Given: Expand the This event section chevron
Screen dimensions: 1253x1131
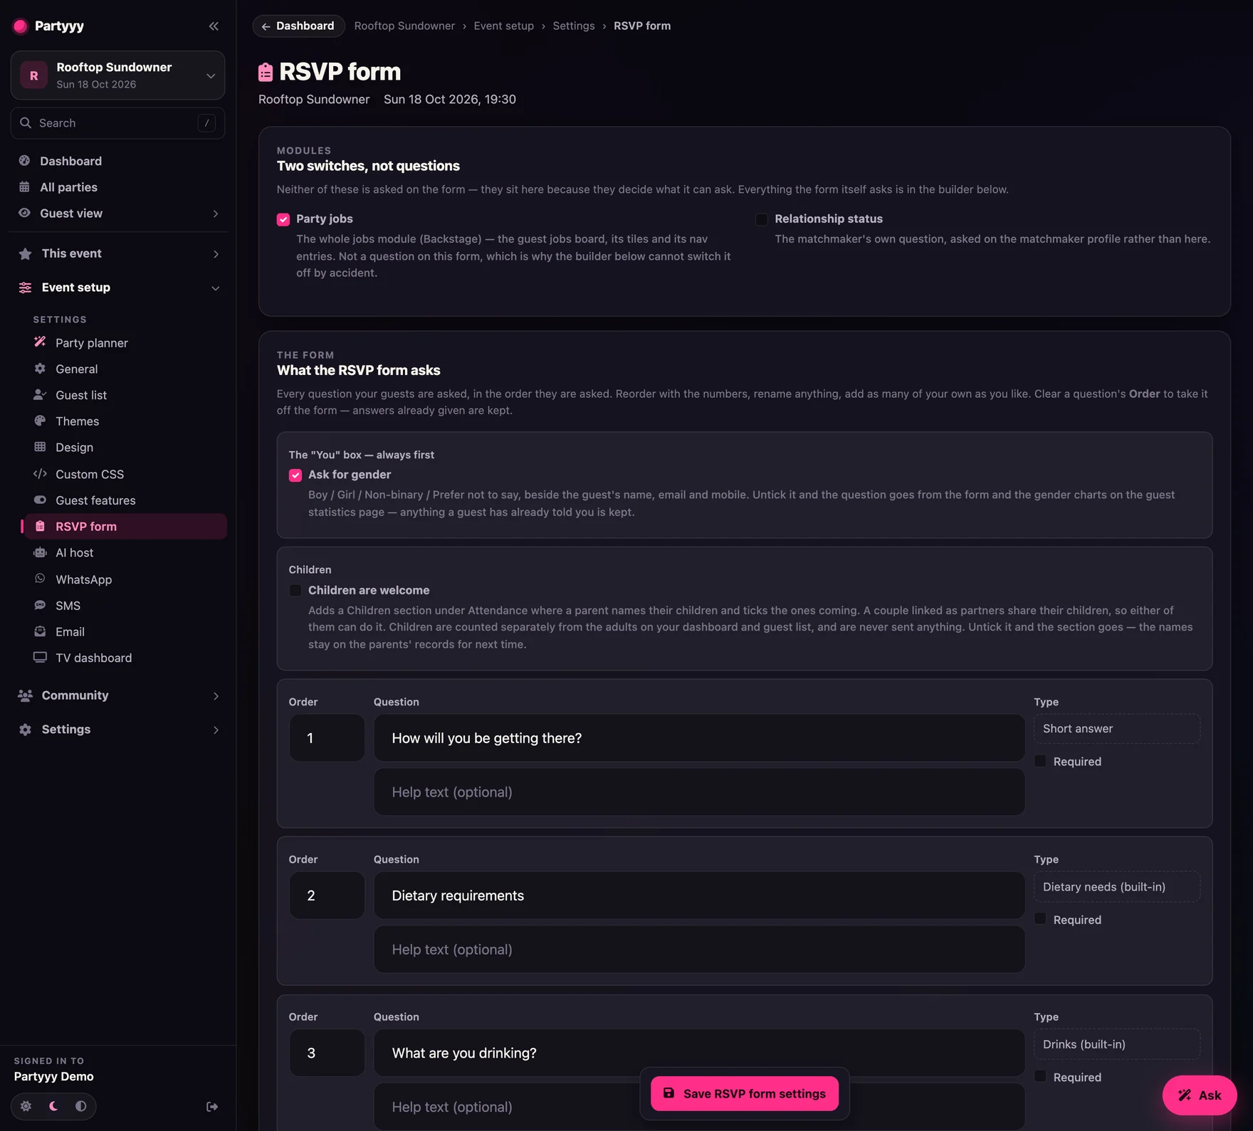Looking at the screenshot, I should point(216,254).
